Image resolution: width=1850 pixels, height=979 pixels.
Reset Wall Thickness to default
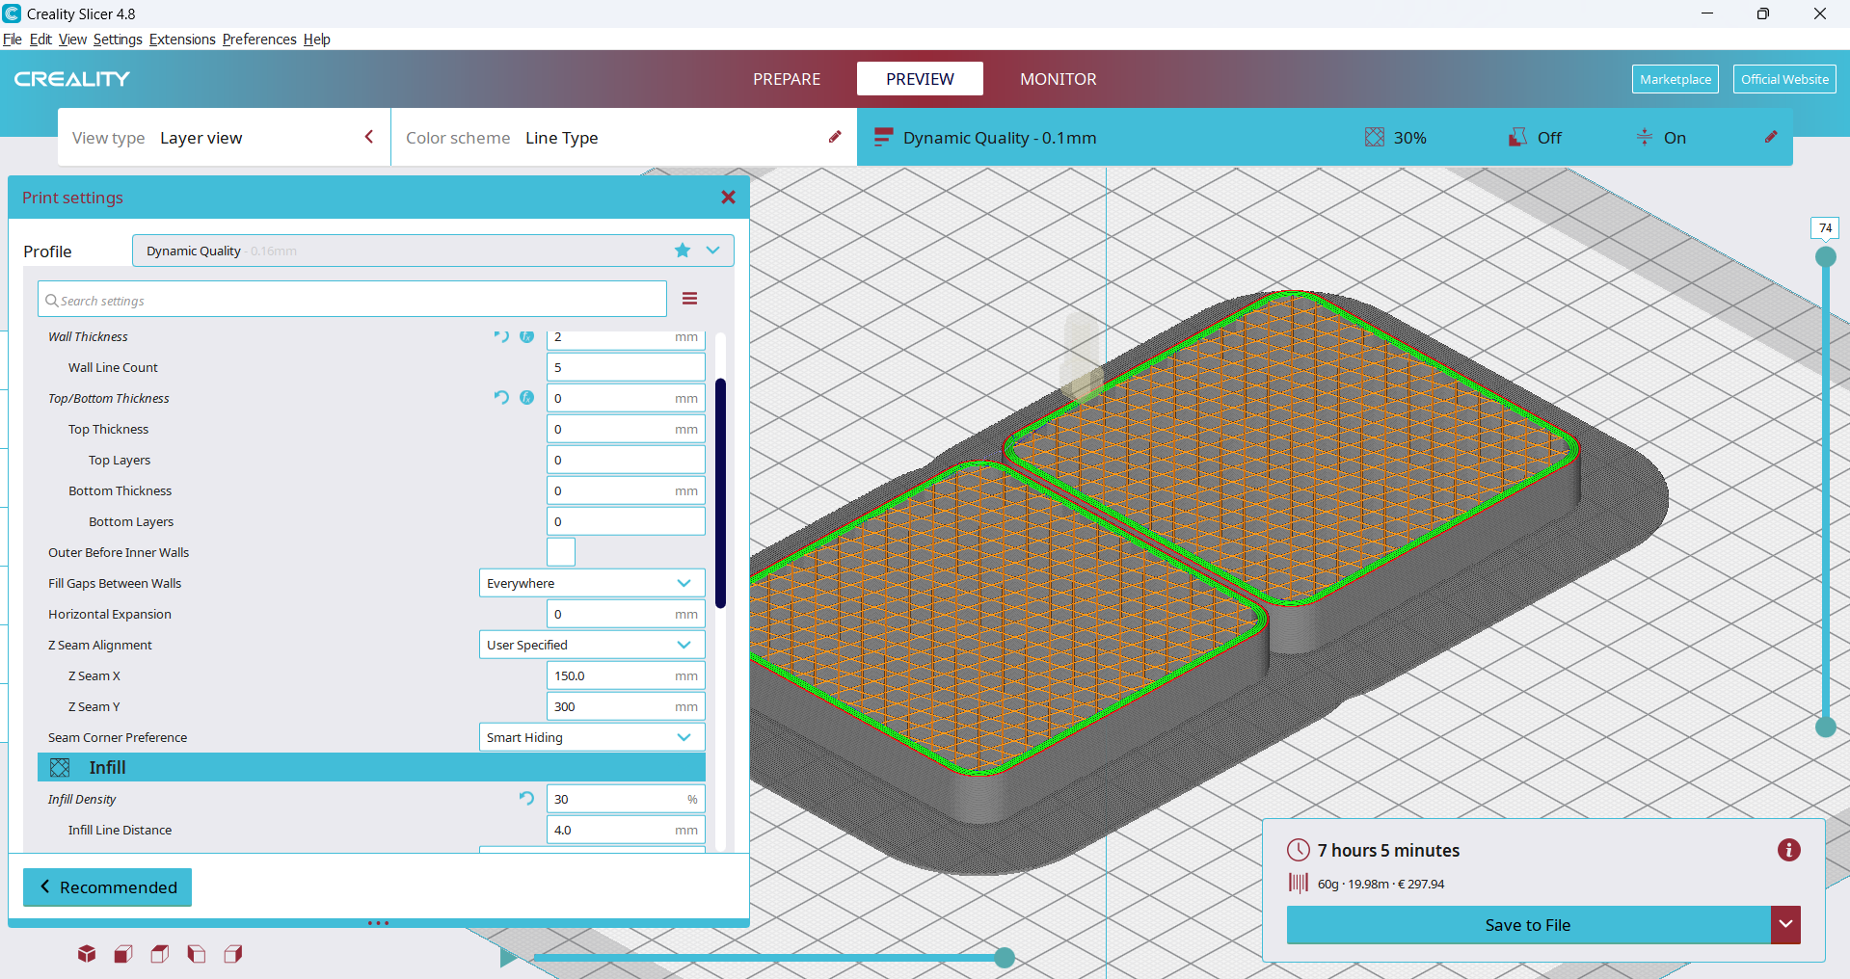tap(501, 336)
